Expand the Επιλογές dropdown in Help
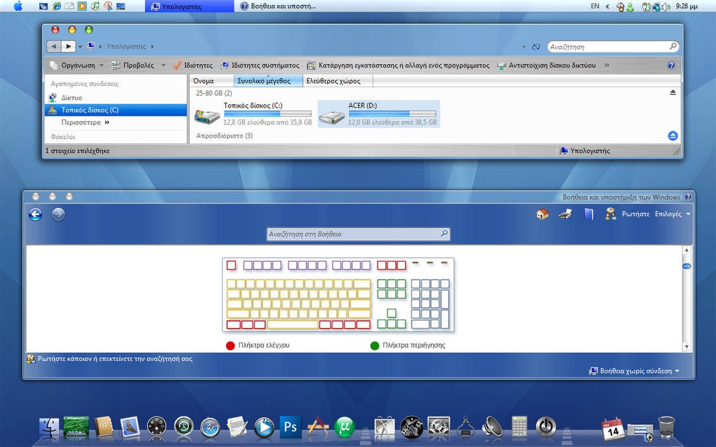This screenshot has width=716, height=447. (x=672, y=214)
